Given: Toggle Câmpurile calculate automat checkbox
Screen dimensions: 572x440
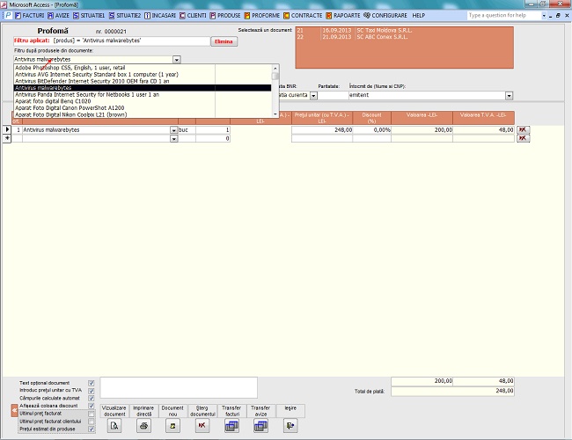Looking at the screenshot, I should 92,398.
